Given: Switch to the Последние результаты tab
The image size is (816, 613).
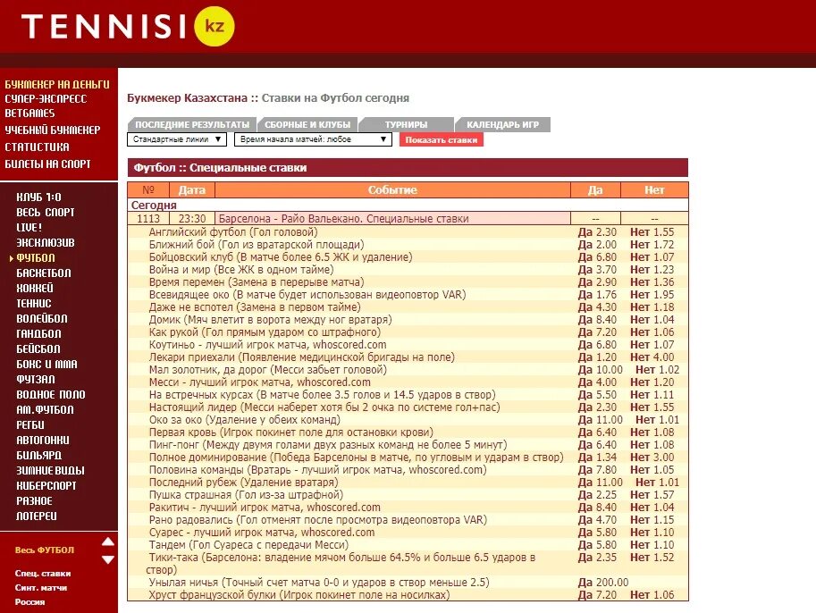Looking at the screenshot, I should [192, 125].
